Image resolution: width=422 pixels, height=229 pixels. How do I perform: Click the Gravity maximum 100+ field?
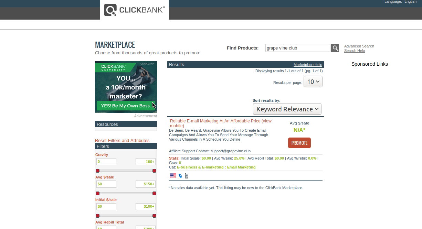(146, 162)
